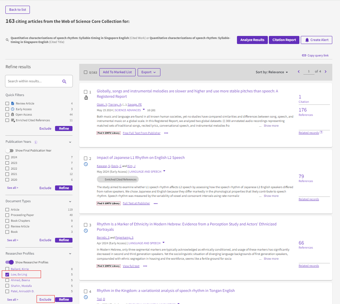Screen dimensions: 340x304
Task: Uncheck the Low, Ee Ling researcher checkbox
Action: tap(7, 275)
